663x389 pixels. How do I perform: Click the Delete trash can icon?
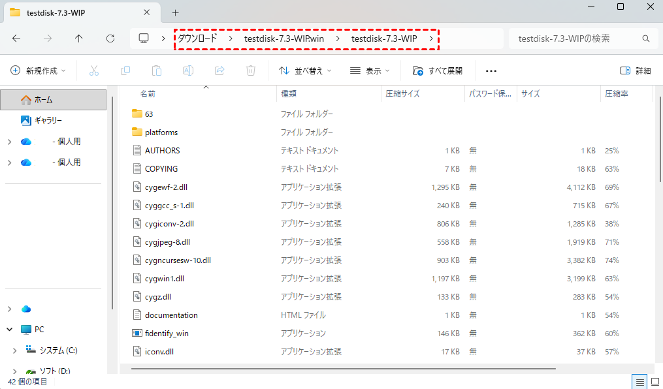pyautogui.click(x=251, y=70)
